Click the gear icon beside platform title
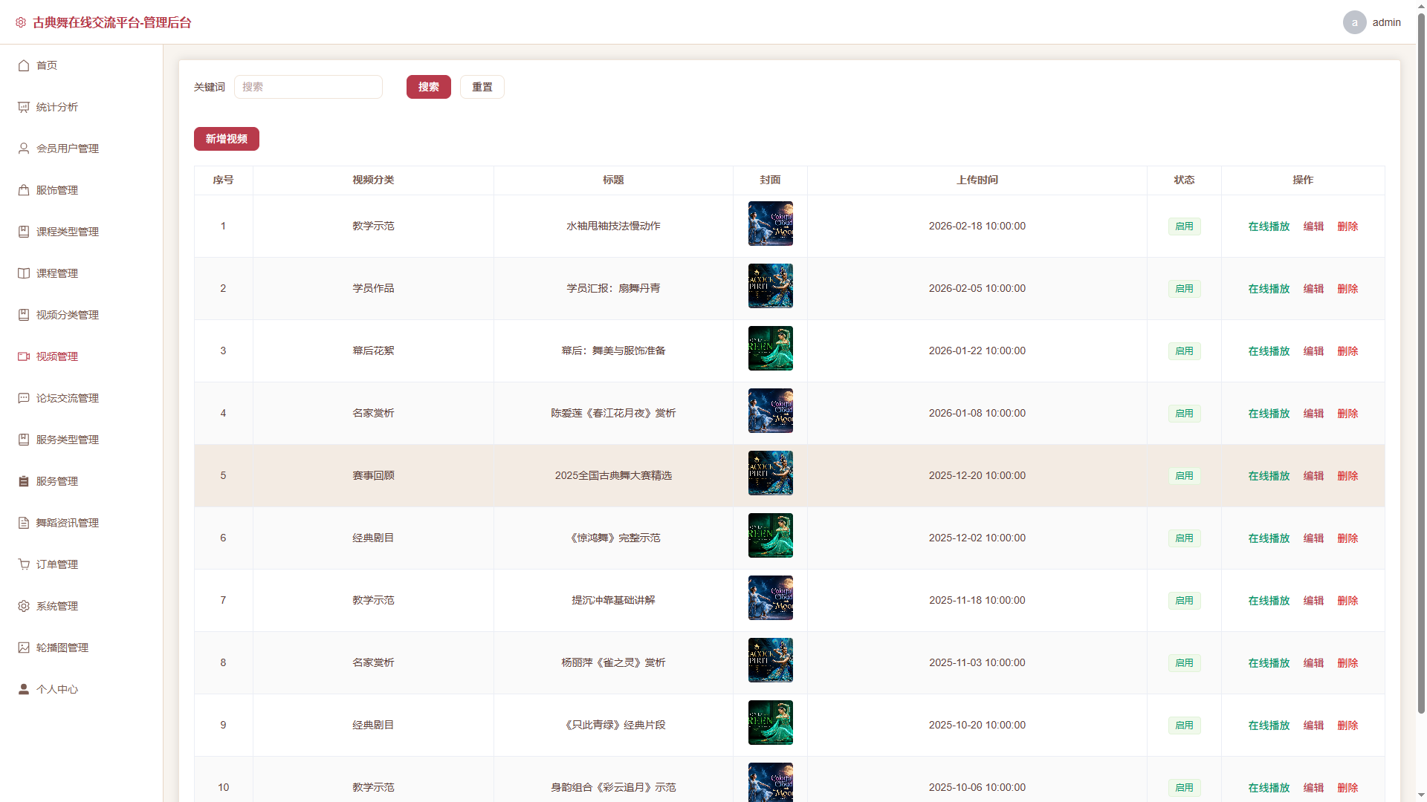1427x802 pixels. pos(21,22)
